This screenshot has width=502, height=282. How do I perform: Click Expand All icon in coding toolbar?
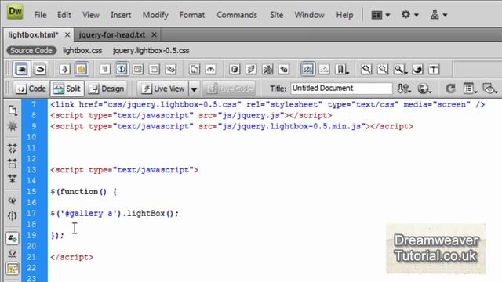13,179
